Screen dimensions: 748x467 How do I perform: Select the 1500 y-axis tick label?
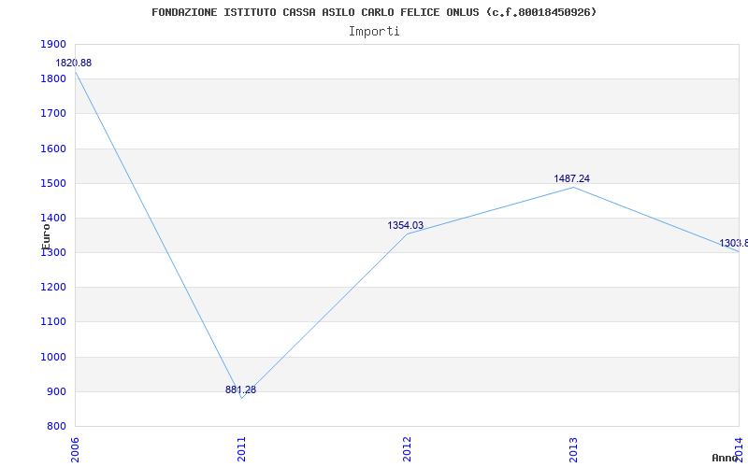[53, 183]
